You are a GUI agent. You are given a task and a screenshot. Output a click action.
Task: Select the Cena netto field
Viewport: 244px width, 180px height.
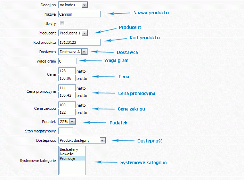(x=67, y=71)
